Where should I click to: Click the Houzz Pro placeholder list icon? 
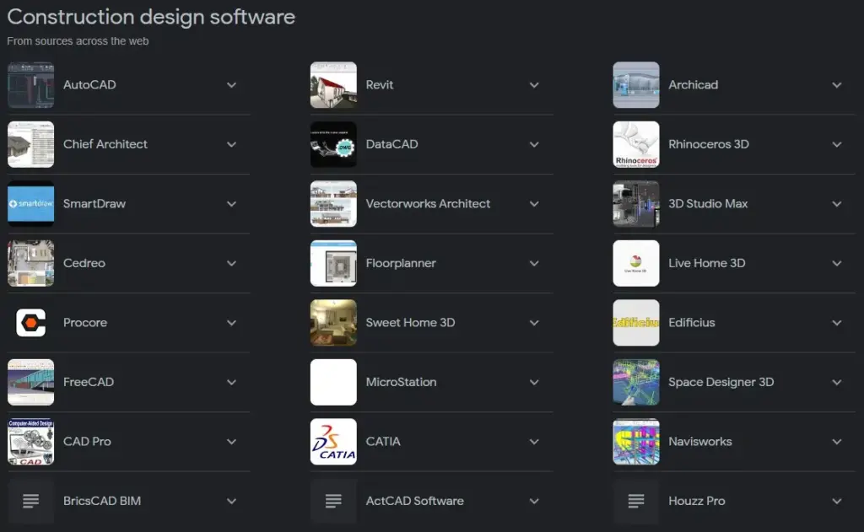pyautogui.click(x=635, y=501)
